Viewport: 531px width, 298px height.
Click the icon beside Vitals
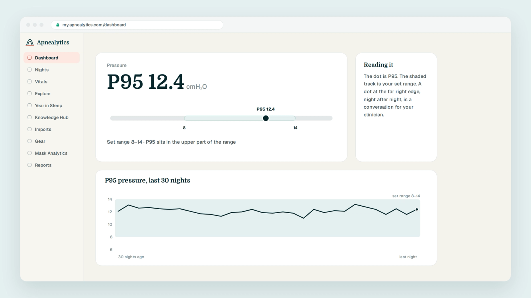point(30,81)
